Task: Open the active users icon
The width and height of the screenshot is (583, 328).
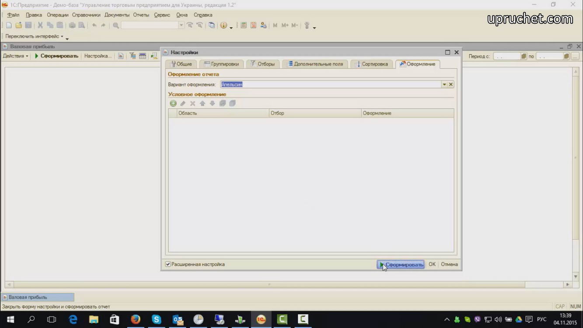Action: tap(263, 25)
